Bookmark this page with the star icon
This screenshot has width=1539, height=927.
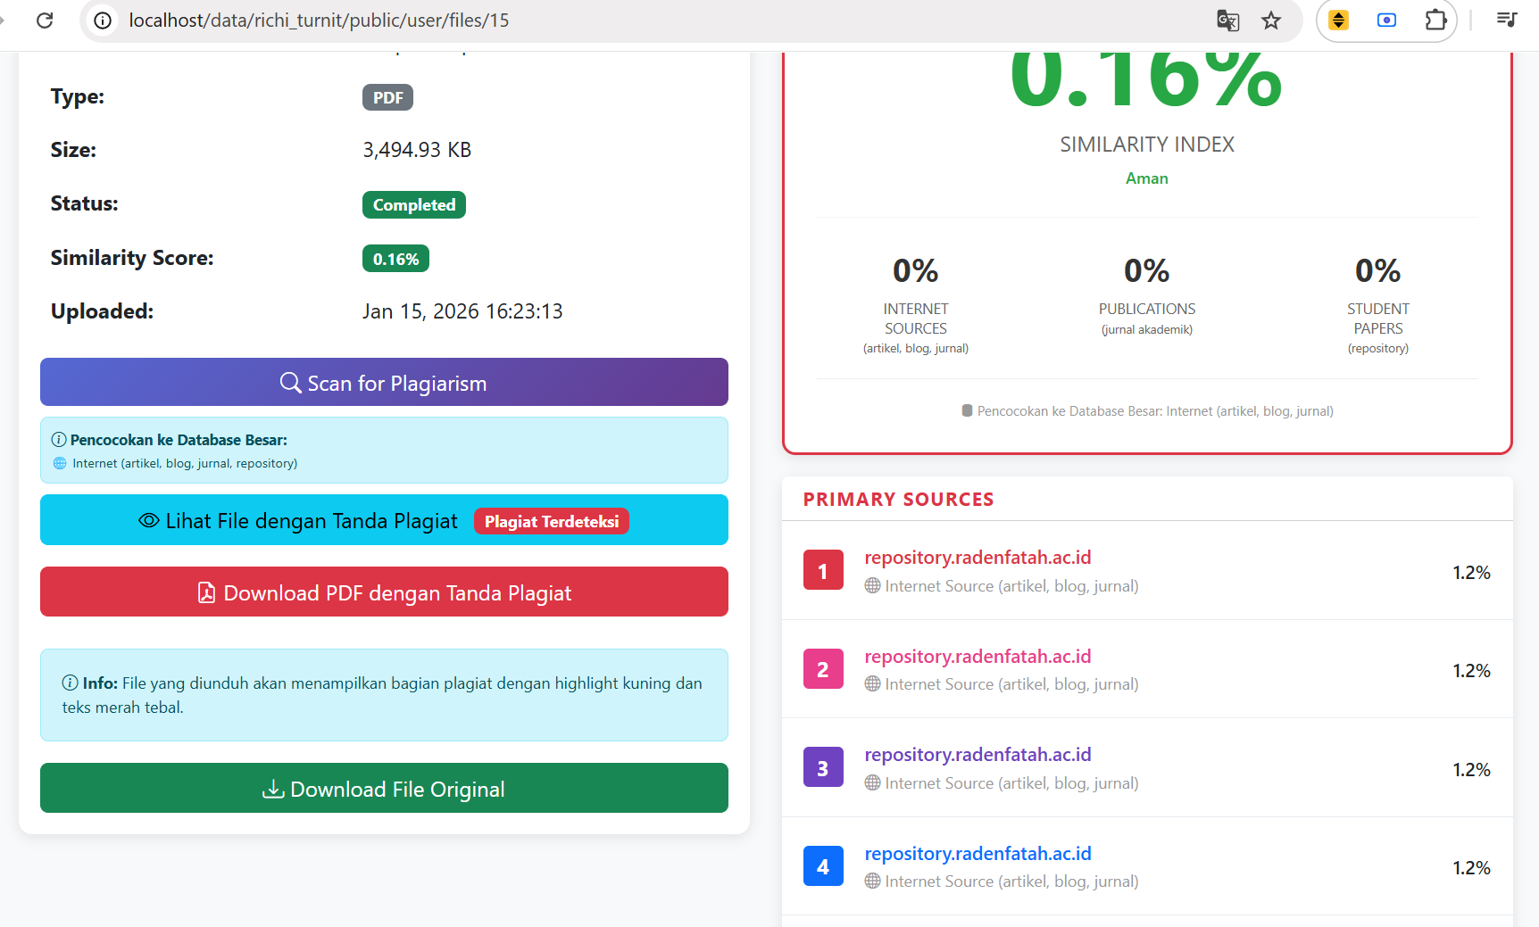pyautogui.click(x=1271, y=20)
